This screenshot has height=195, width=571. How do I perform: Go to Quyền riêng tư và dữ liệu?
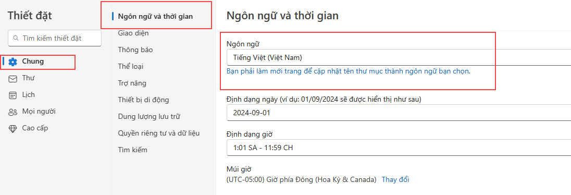[159, 133]
